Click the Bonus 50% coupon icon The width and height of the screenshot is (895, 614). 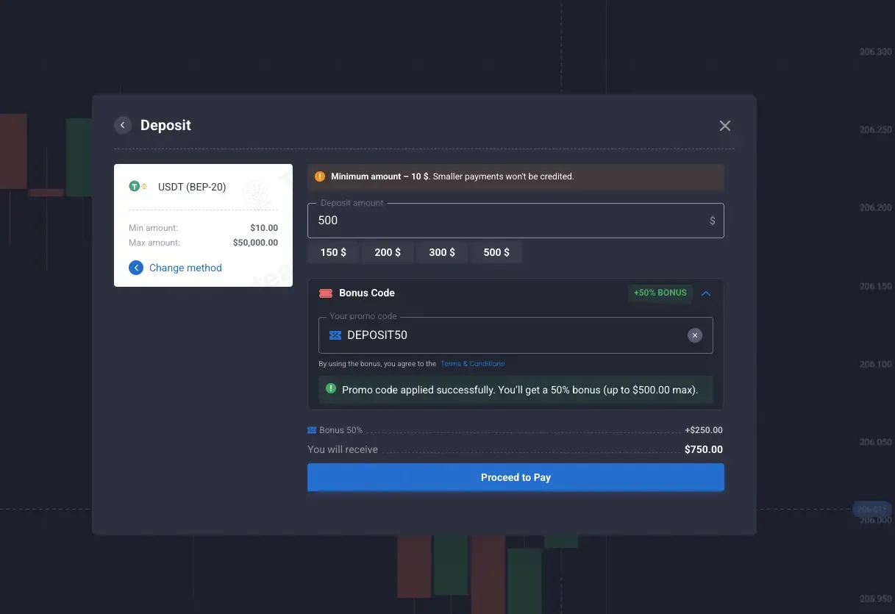312,430
